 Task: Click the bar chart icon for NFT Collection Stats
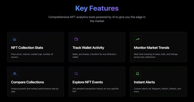[x=15, y=39]
